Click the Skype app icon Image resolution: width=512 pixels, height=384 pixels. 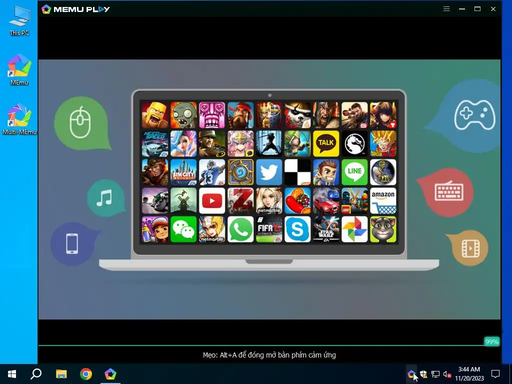point(297,229)
